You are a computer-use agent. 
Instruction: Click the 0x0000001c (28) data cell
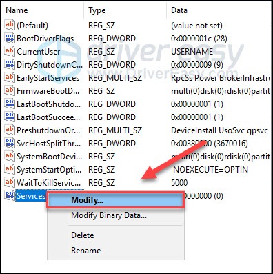click(199, 39)
